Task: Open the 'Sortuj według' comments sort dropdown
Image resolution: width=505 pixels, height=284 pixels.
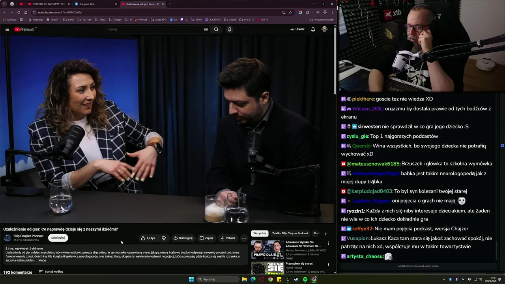Action: (51, 272)
